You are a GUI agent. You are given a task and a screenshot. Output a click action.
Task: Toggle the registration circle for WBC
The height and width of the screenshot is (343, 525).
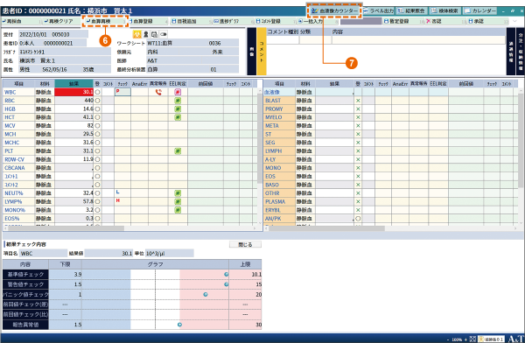(x=97, y=92)
